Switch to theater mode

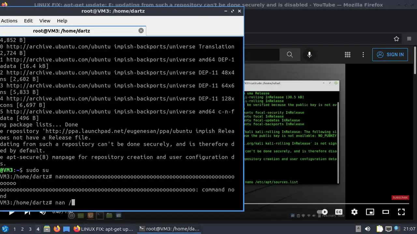386,212
